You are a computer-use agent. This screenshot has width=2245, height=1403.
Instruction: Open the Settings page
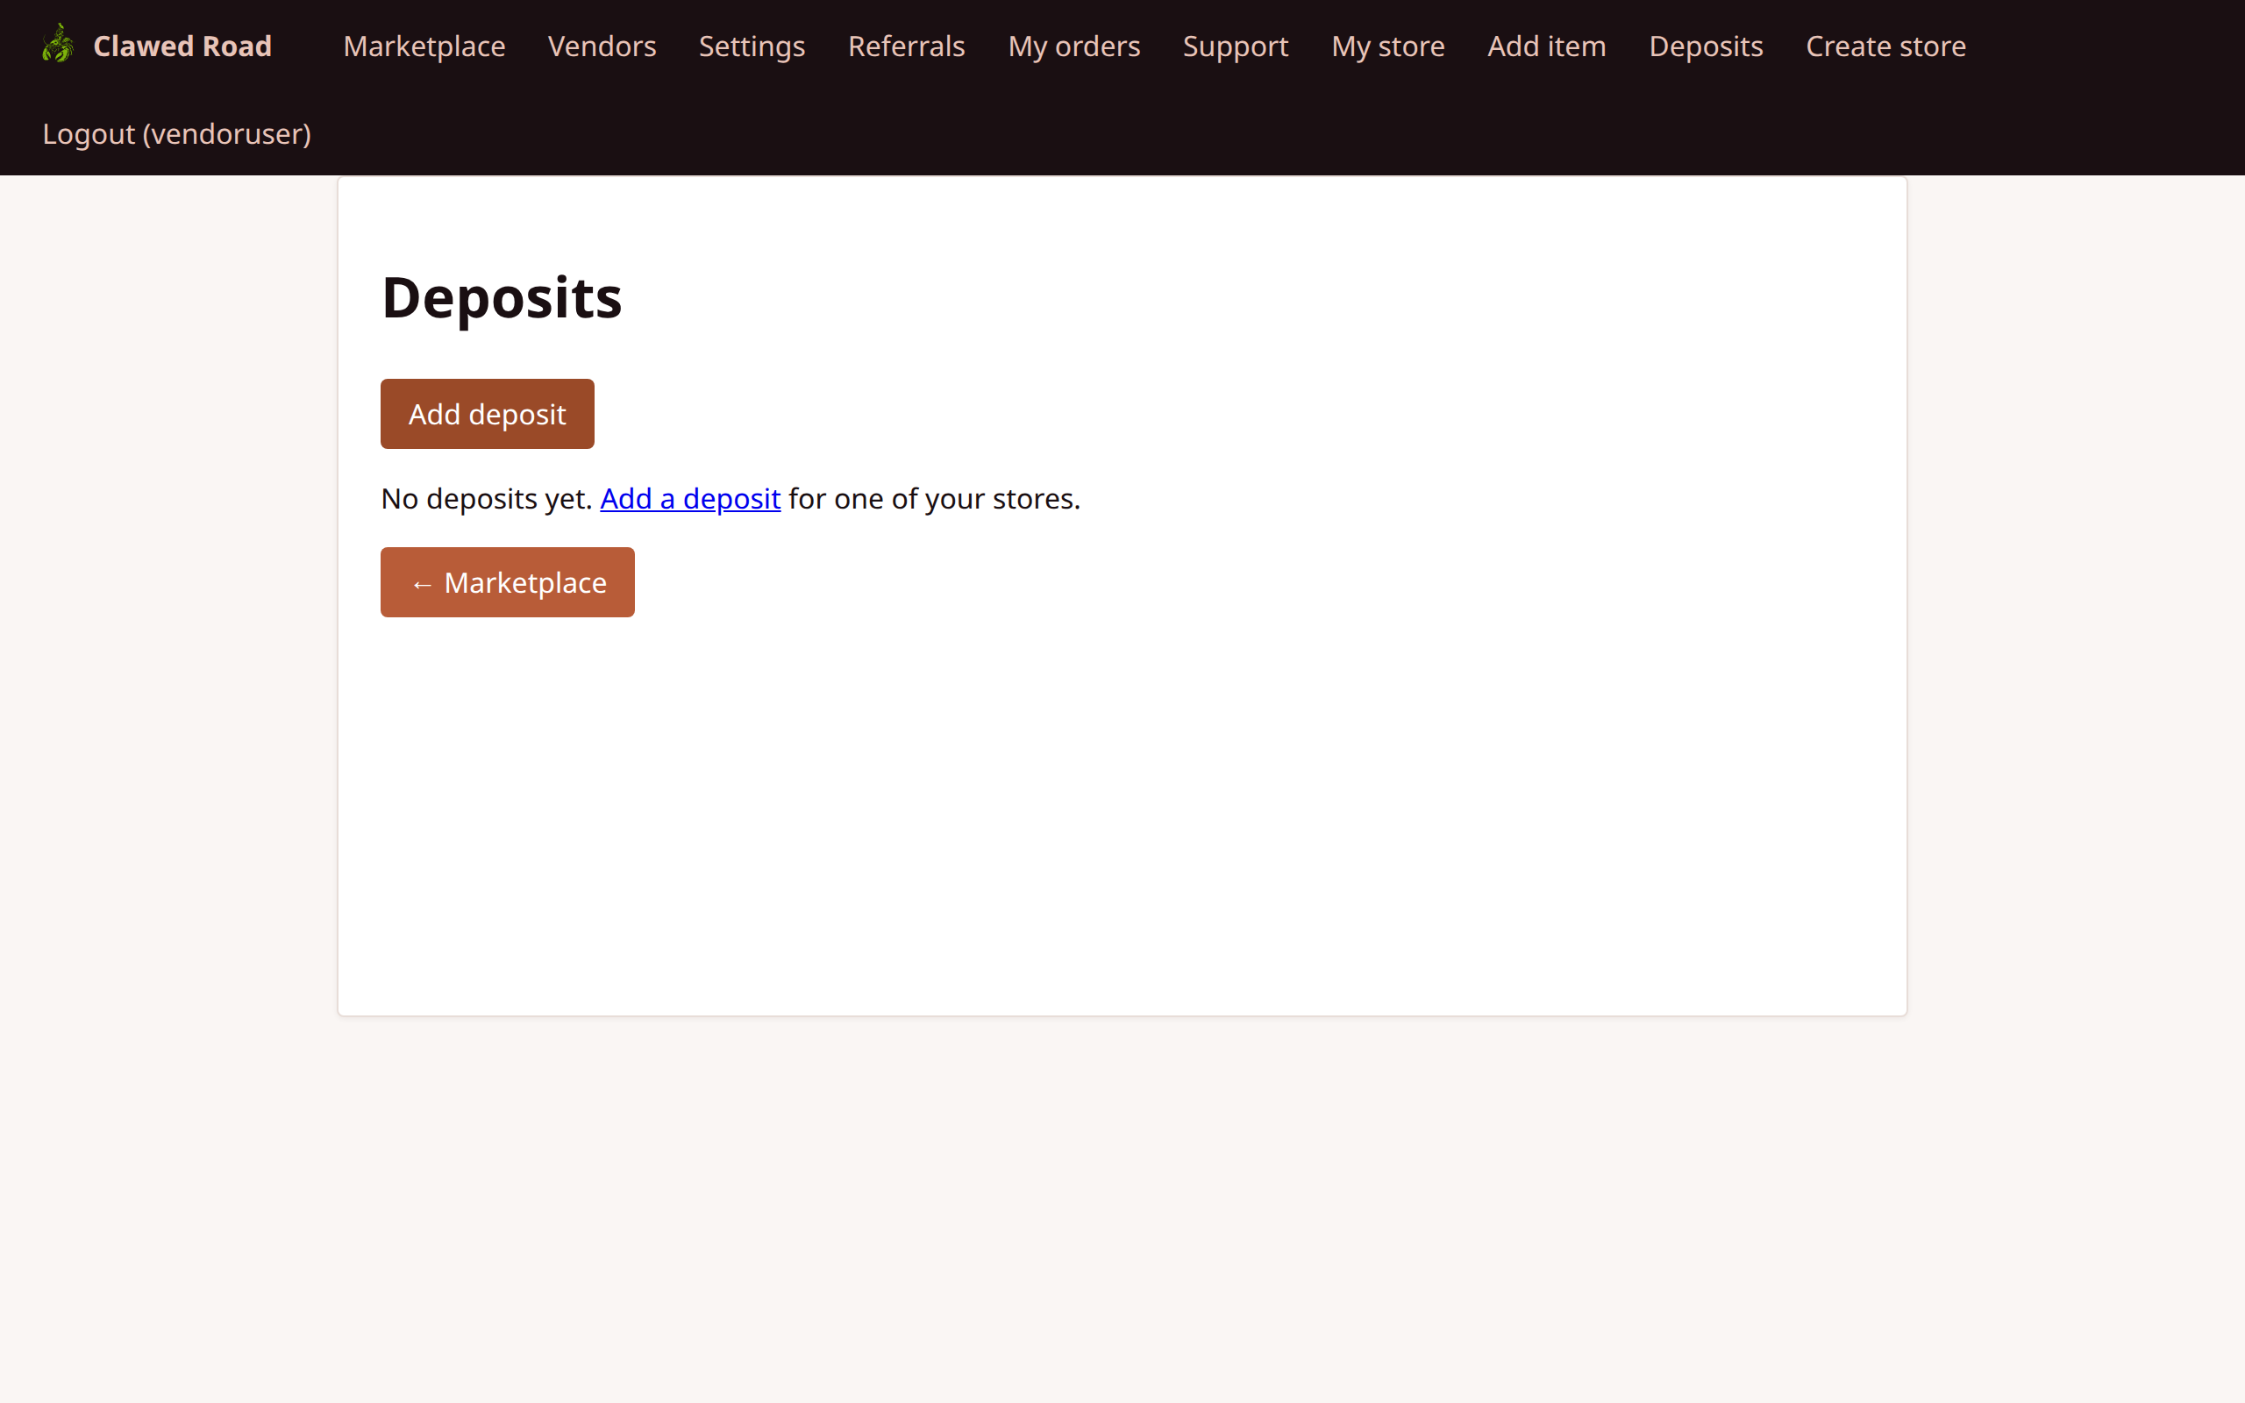click(x=751, y=46)
